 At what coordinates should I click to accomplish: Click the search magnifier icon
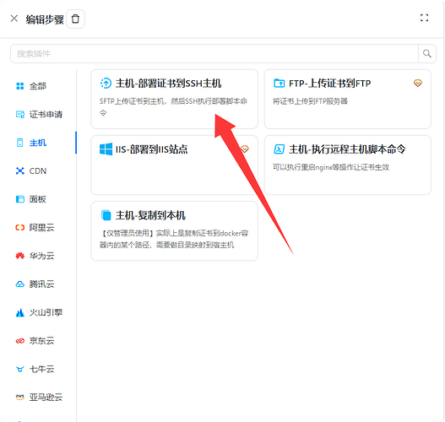tap(426, 53)
